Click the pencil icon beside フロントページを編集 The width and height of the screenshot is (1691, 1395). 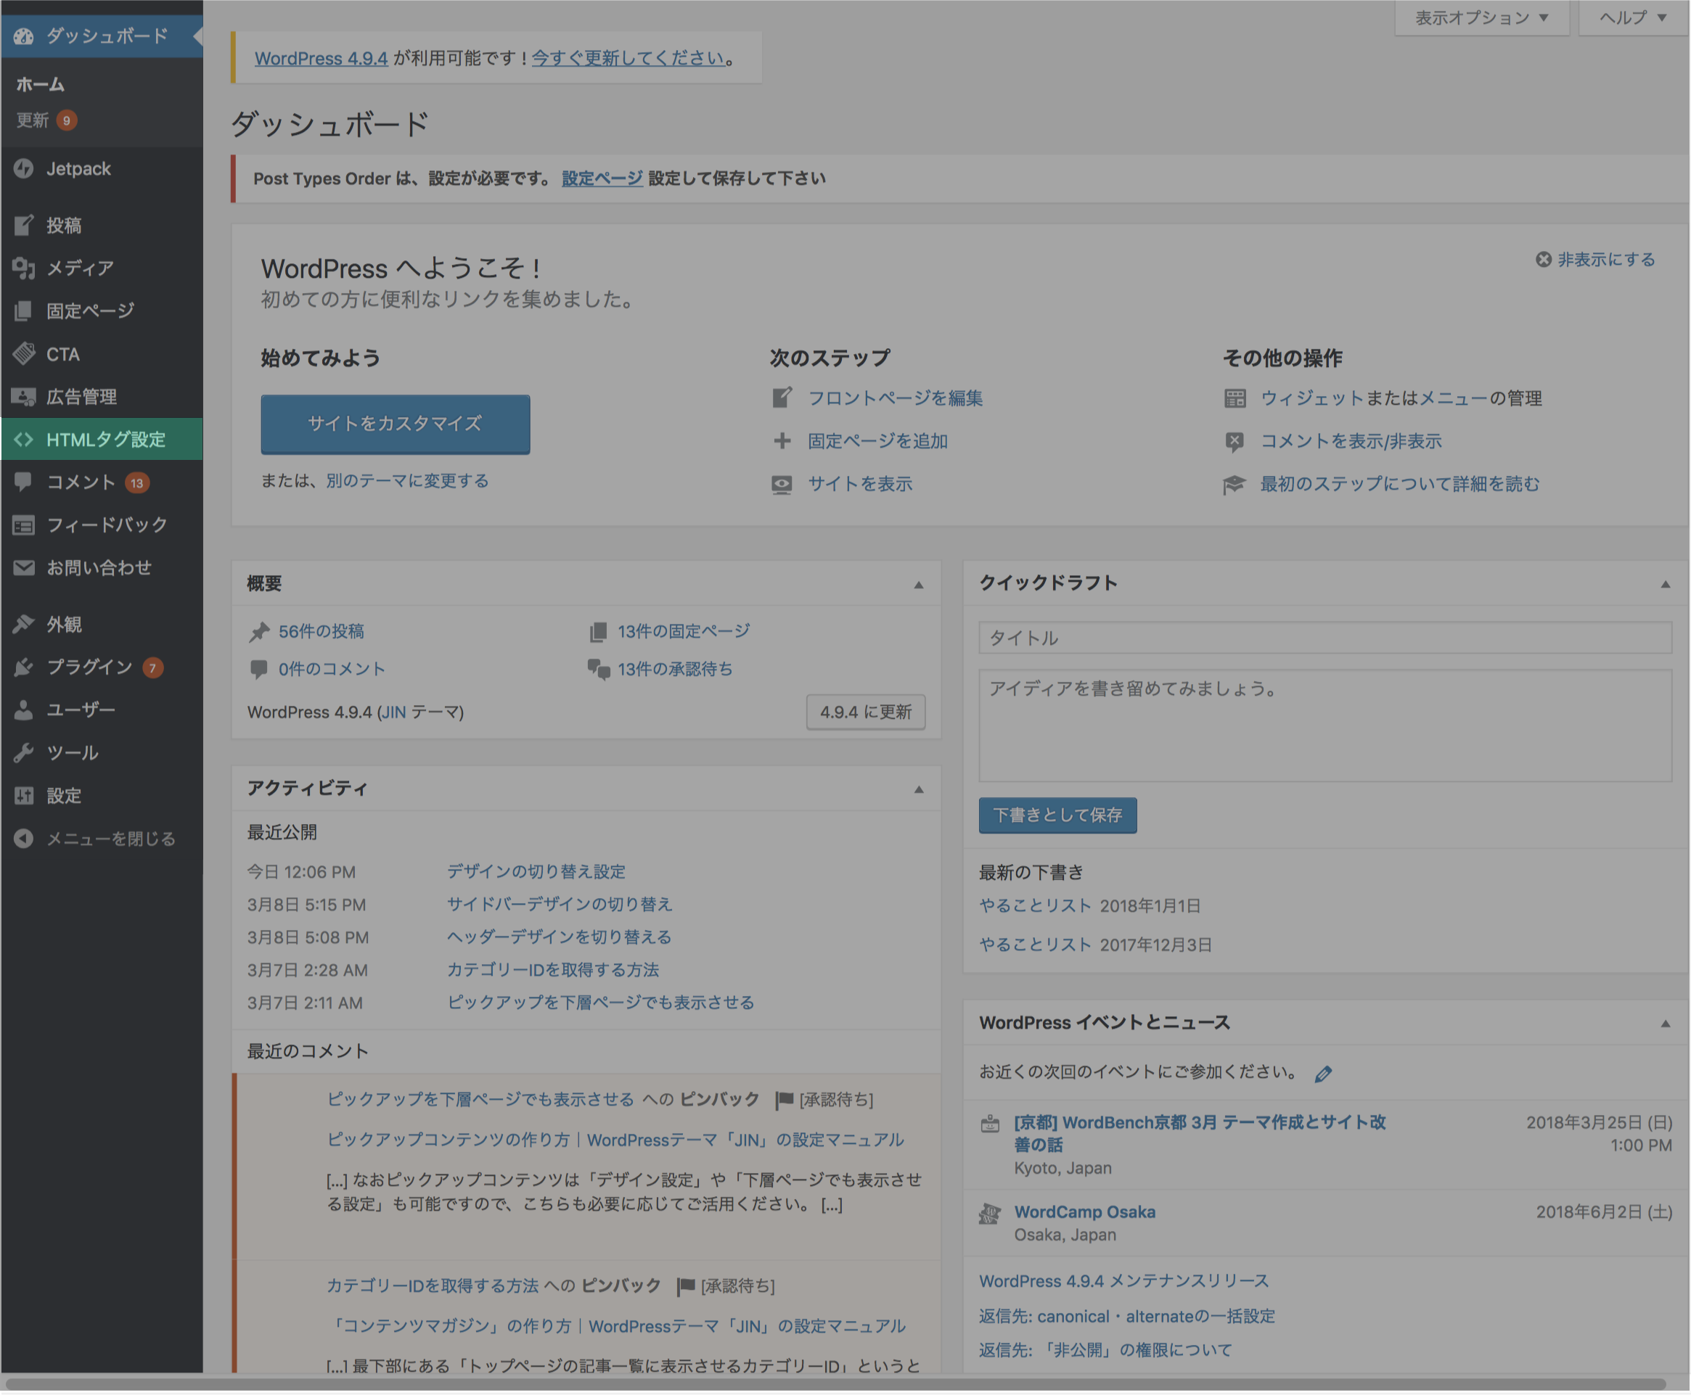pos(782,398)
